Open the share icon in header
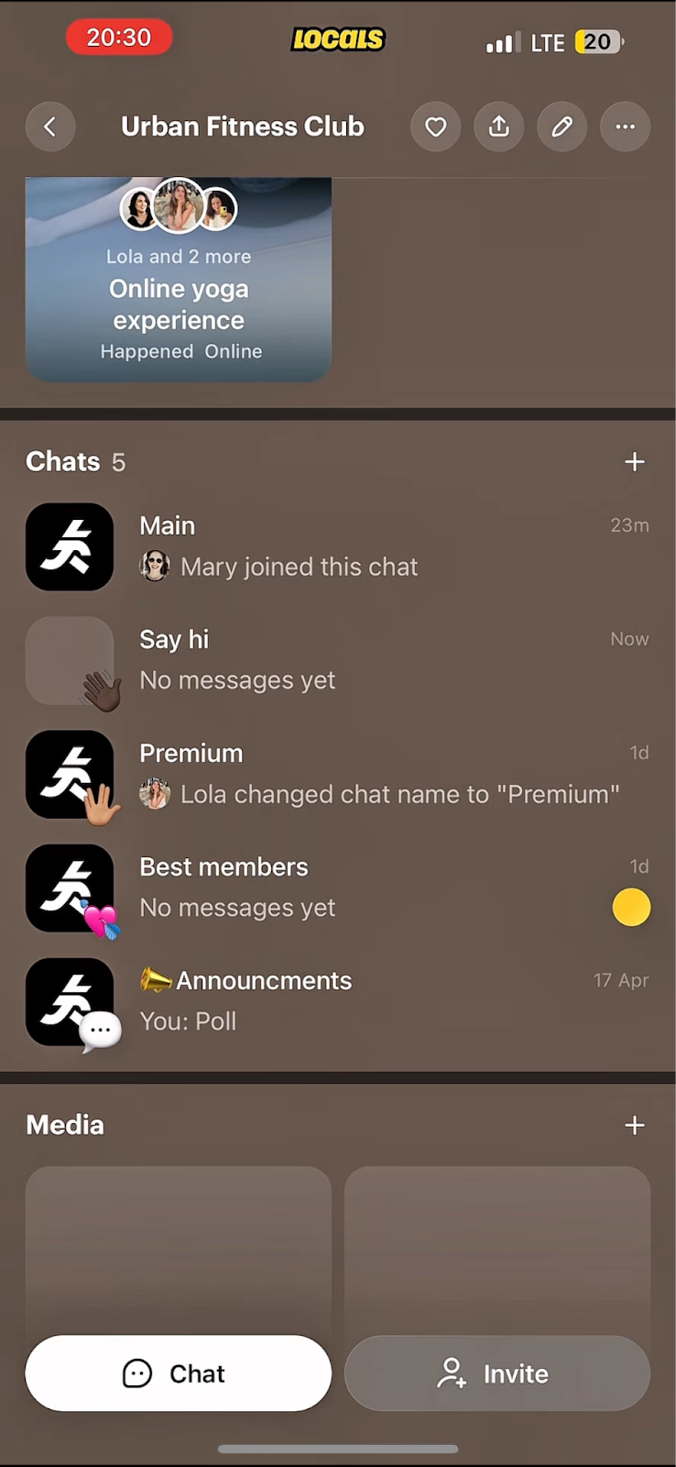676x1467 pixels. 499,127
